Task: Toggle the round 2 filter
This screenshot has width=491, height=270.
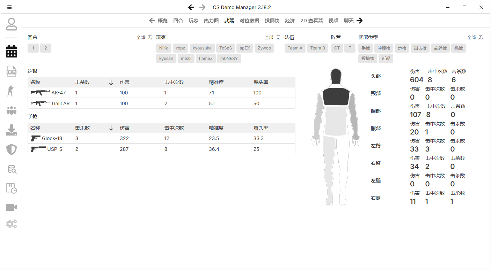Action: pos(45,48)
